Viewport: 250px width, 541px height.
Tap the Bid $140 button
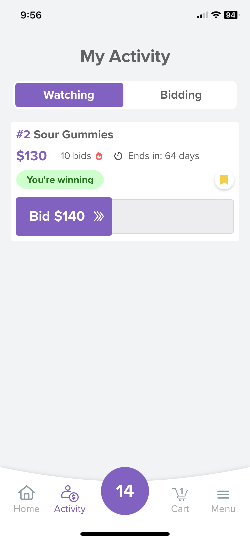coord(64,216)
